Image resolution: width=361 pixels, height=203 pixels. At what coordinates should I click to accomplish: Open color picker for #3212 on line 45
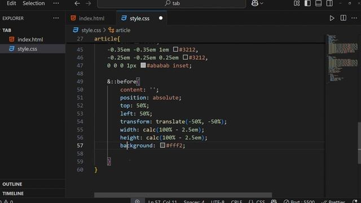pyautogui.click(x=175, y=49)
